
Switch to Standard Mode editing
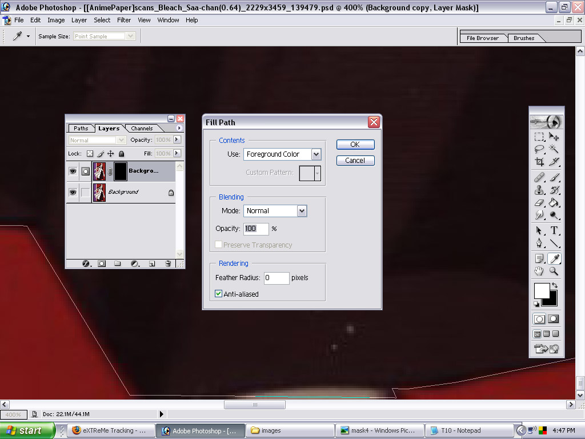[x=539, y=319]
